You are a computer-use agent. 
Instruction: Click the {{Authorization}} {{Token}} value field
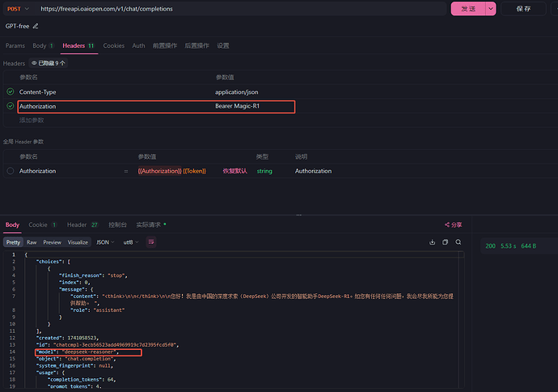172,171
